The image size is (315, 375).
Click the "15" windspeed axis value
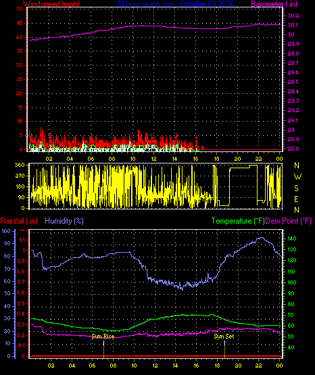pos(20,107)
